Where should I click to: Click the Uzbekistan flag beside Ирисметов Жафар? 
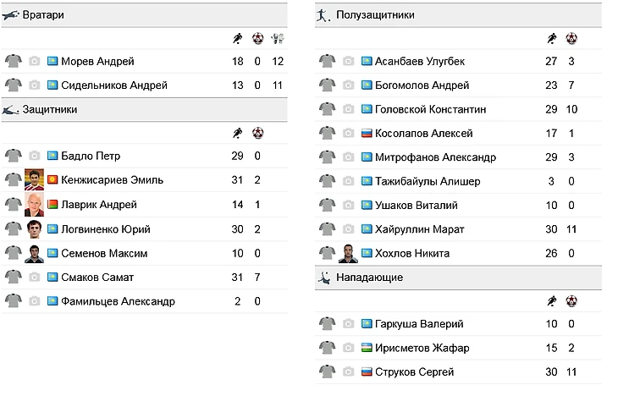click(367, 348)
